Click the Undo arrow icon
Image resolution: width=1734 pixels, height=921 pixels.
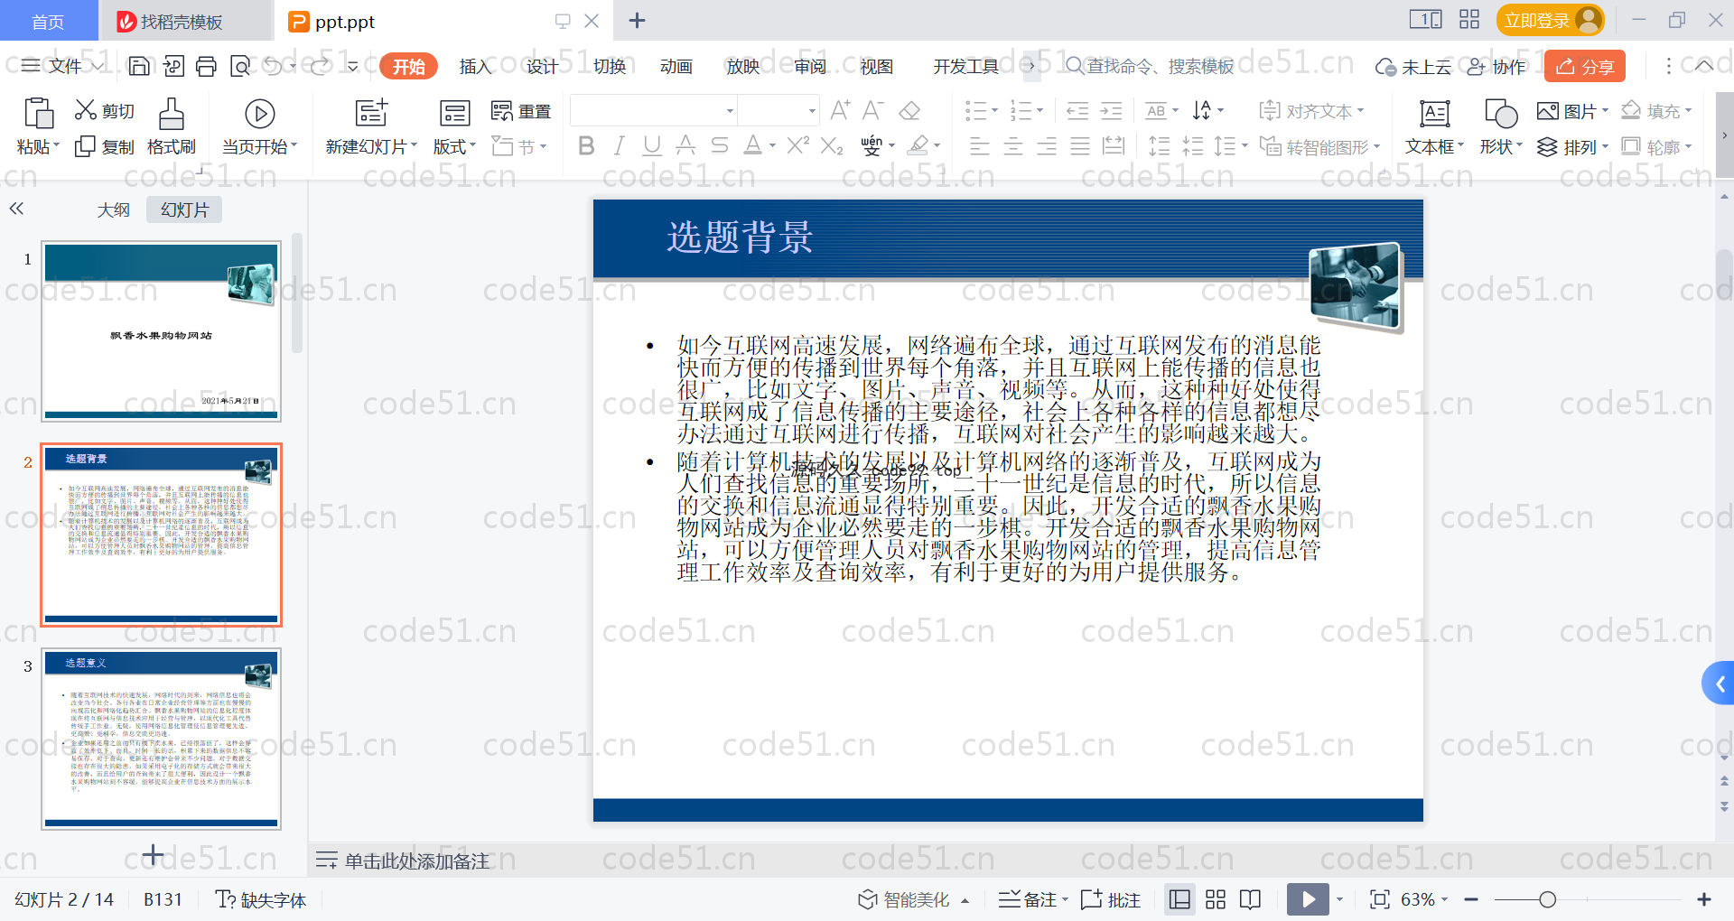[274, 66]
